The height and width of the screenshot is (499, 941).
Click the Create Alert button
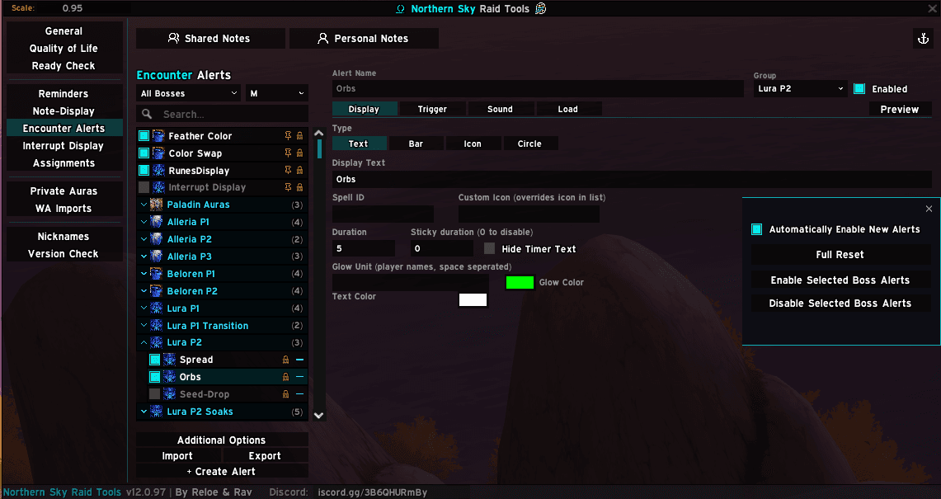(222, 472)
